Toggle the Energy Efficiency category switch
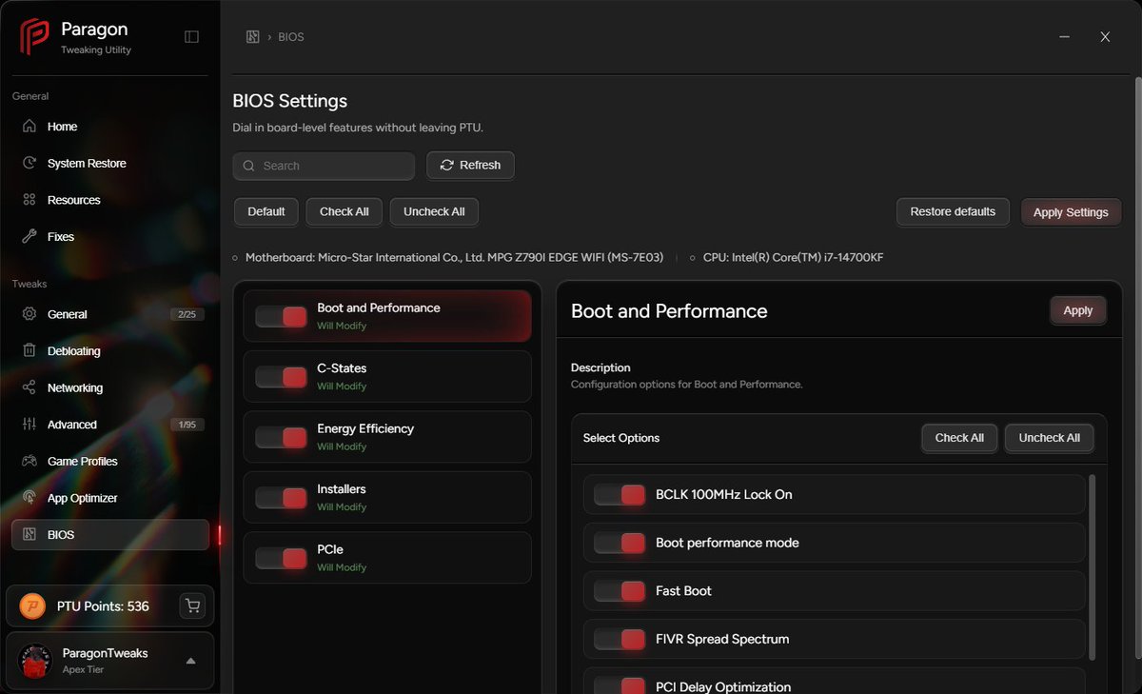Screen dimensions: 1142x694 (x=281, y=438)
